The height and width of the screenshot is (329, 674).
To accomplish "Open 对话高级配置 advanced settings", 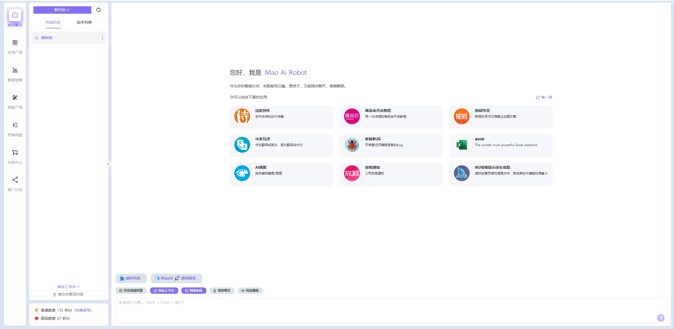I will [131, 291].
